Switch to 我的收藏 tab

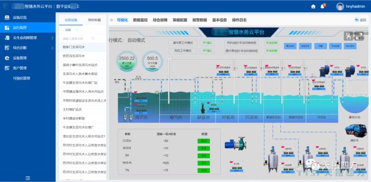pyautogui.click(x=94, y=20)
